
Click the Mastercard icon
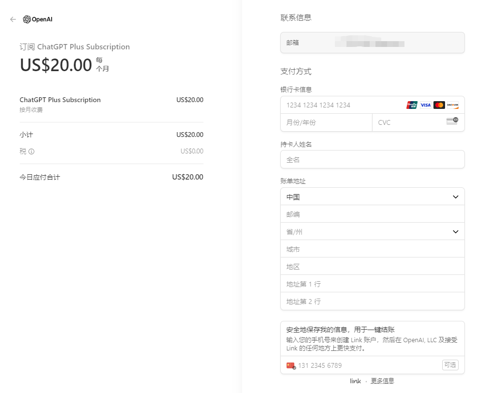click(x=439, y=105)
